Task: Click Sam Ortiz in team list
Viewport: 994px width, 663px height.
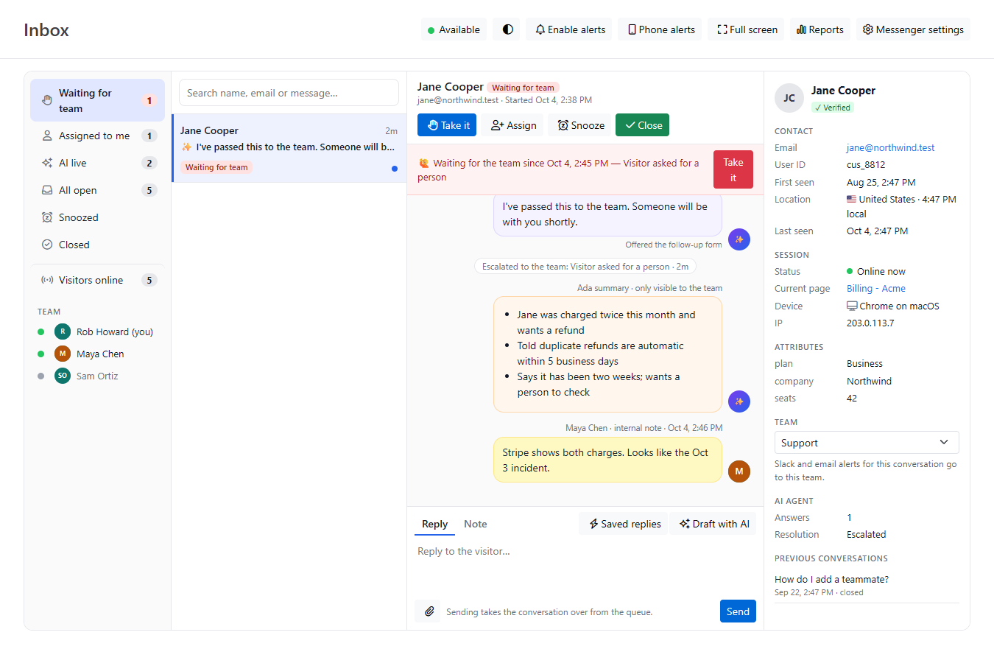Action: [97, 376]
